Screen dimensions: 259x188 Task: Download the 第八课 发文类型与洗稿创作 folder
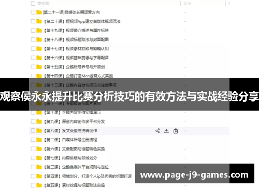[166, 131]
